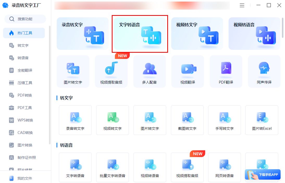The height and width of the screenshot is (183, 285).
Task: Click the 搜索功能 search field
Action: (25, 19)
